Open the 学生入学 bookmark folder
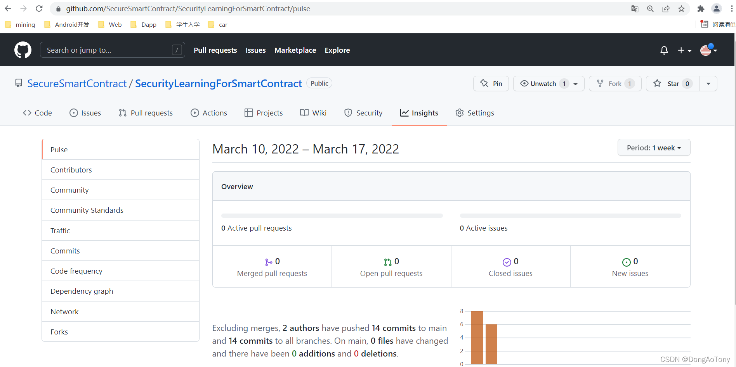 tap(182, 24)
